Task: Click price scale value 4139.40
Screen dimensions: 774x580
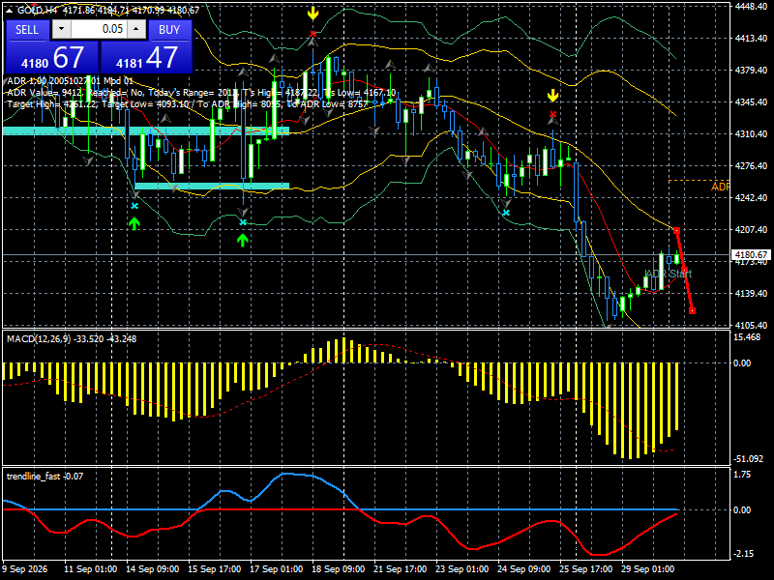Action: (x=751, y=294)
